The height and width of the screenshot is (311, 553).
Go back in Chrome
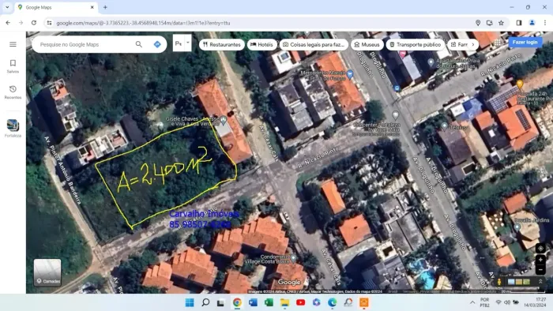(8, 23)
